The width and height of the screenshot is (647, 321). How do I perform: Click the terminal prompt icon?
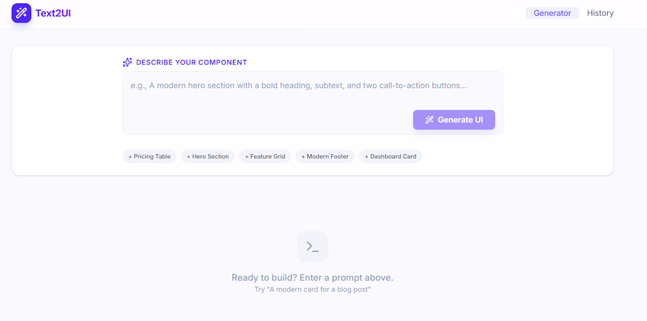click(312, 246)
